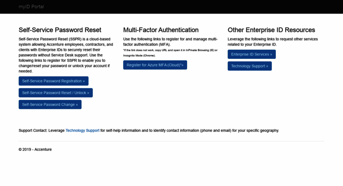The width and height of the screenshot is (343, 186).
Task: Click Self-Service Password Reset / Unlock button
Action: [x=56, y=93]
